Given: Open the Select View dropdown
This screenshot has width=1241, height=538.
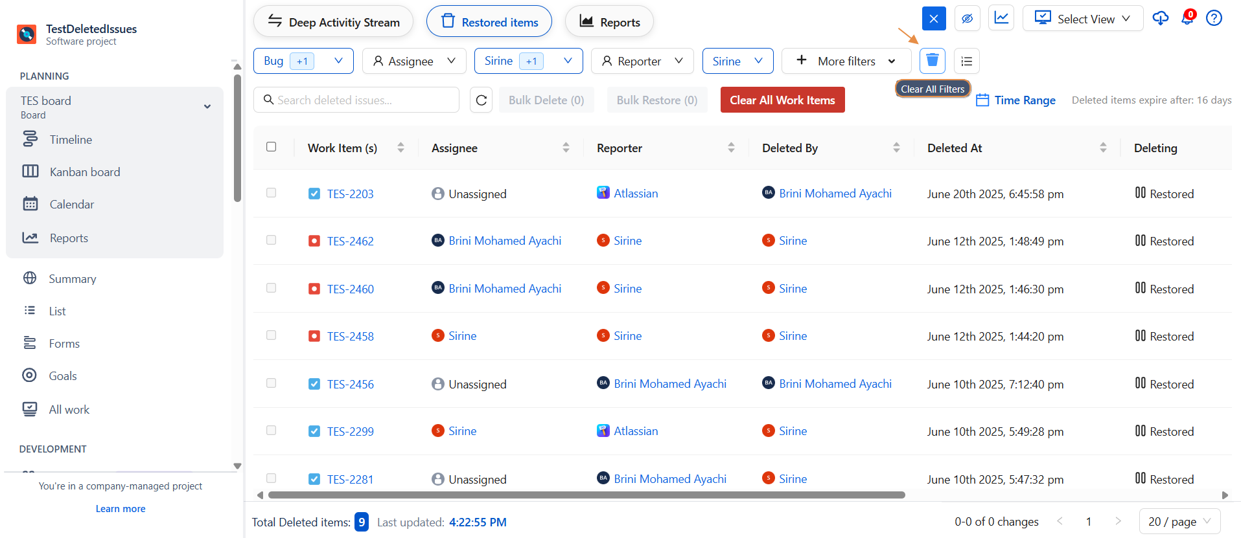Looking at the screenshot, I should tap(1082, 18).
